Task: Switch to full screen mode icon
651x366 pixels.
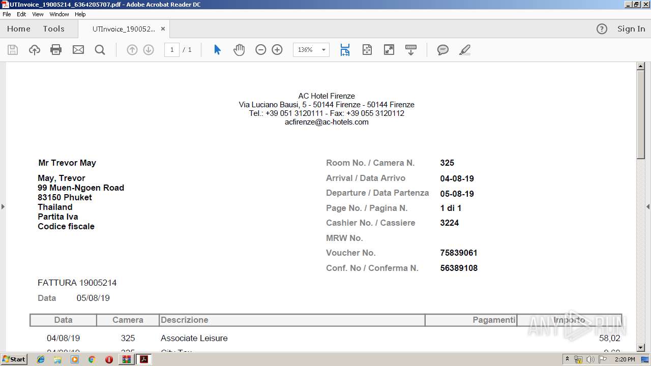Action: coord(389,50)
